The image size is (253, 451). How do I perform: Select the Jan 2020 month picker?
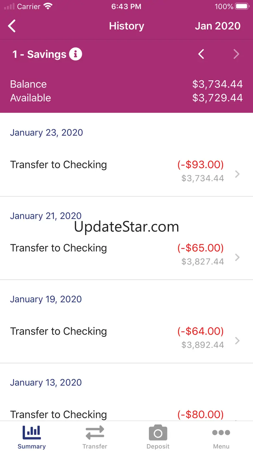coord(218,26)
